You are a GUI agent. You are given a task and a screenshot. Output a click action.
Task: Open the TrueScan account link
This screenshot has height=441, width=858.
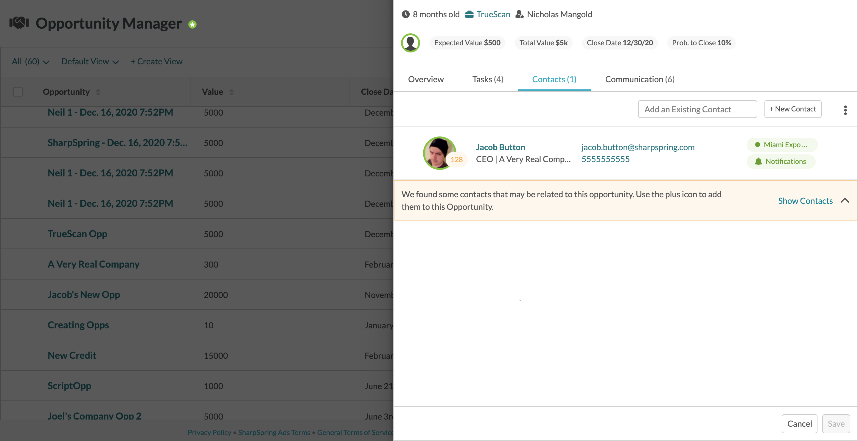[493, 14]
